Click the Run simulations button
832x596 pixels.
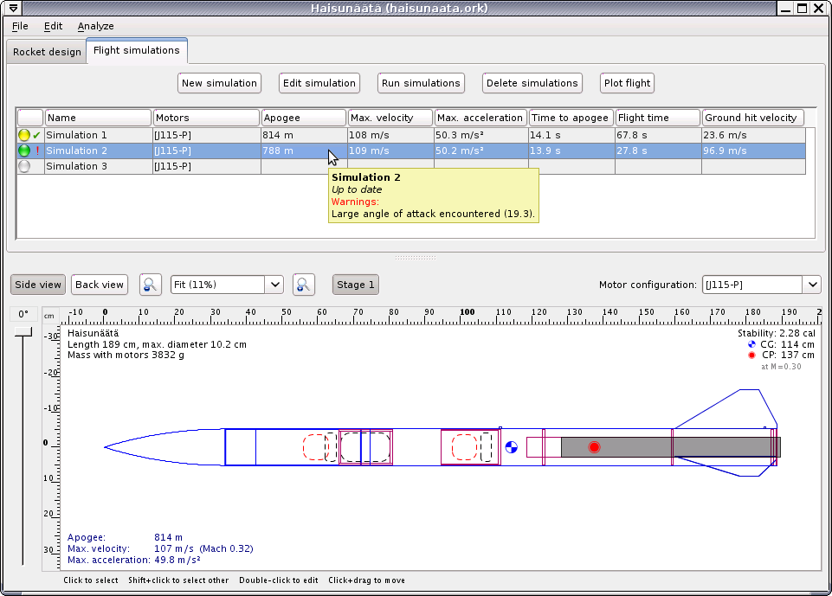tap(421, 83)
